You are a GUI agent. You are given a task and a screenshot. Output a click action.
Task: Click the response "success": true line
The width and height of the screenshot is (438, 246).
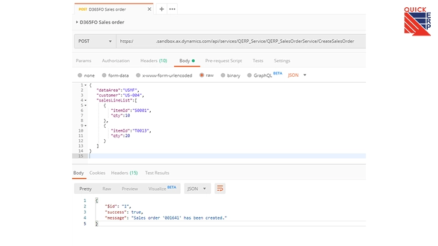[x=124, y=212]
